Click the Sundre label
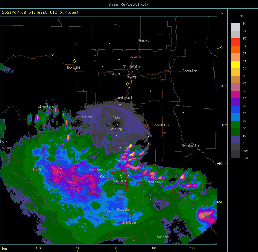The height and width of the screenshot is (252, 258). click(87, 117)
